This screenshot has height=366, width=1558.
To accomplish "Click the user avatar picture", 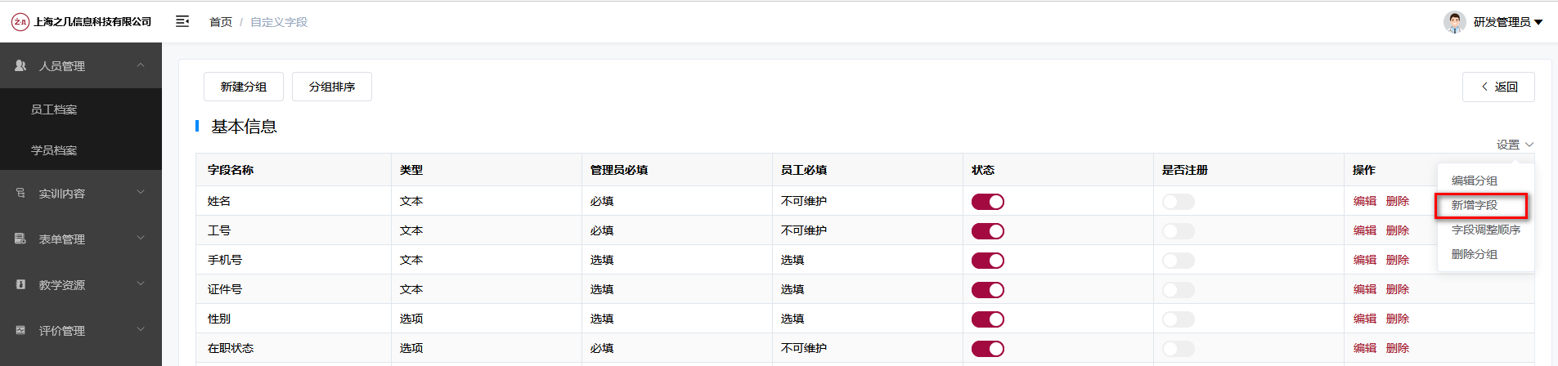I will tap(1455, 22).
